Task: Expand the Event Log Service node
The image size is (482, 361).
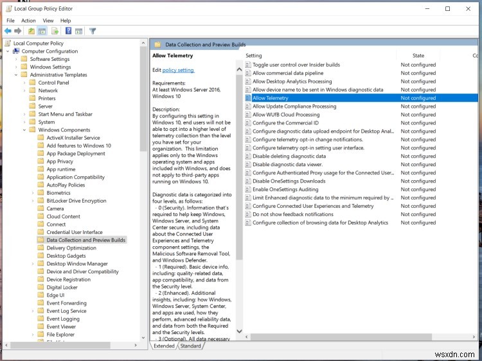Action: coord(33,311)
